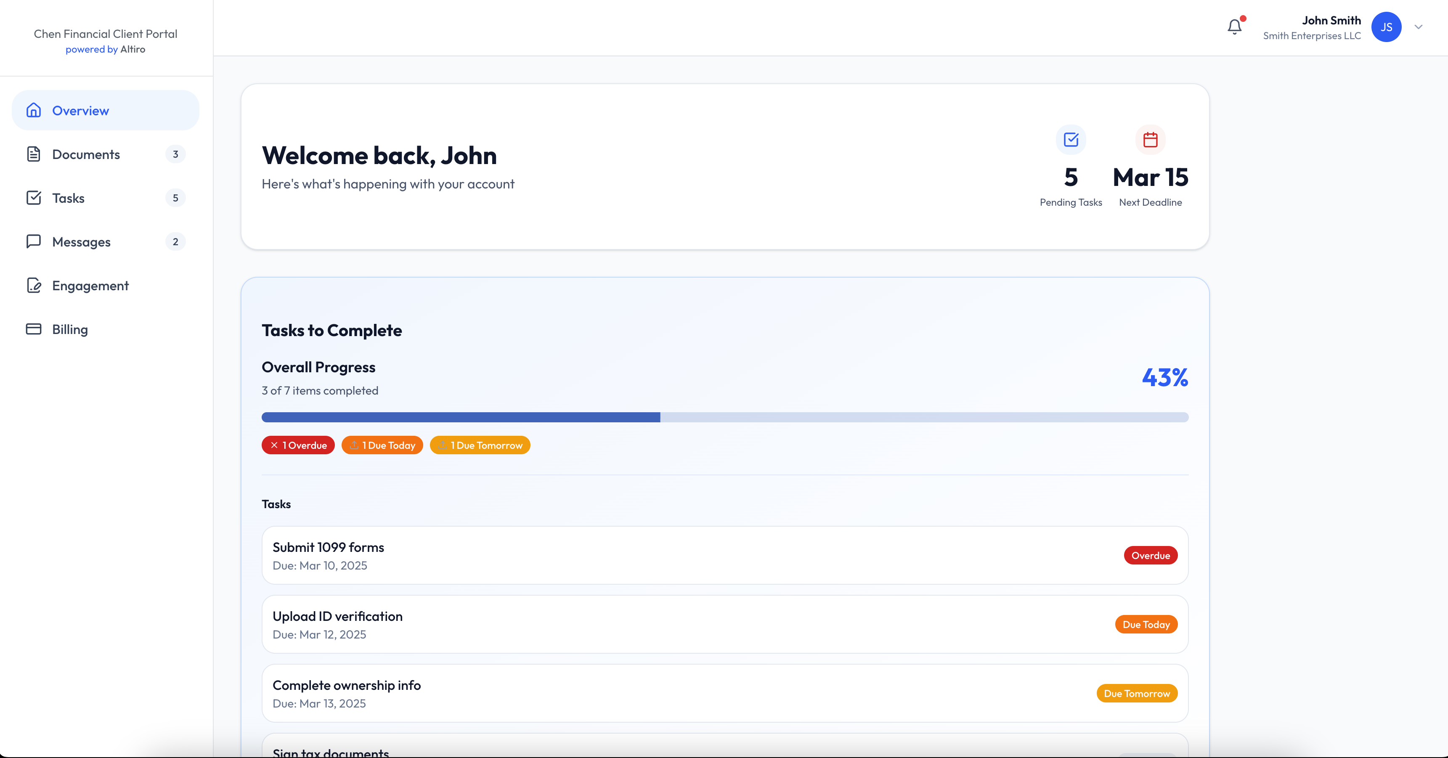The image size is (1448, 758).
Task: Click the JS user avatar
Action: click(1386, 27)
